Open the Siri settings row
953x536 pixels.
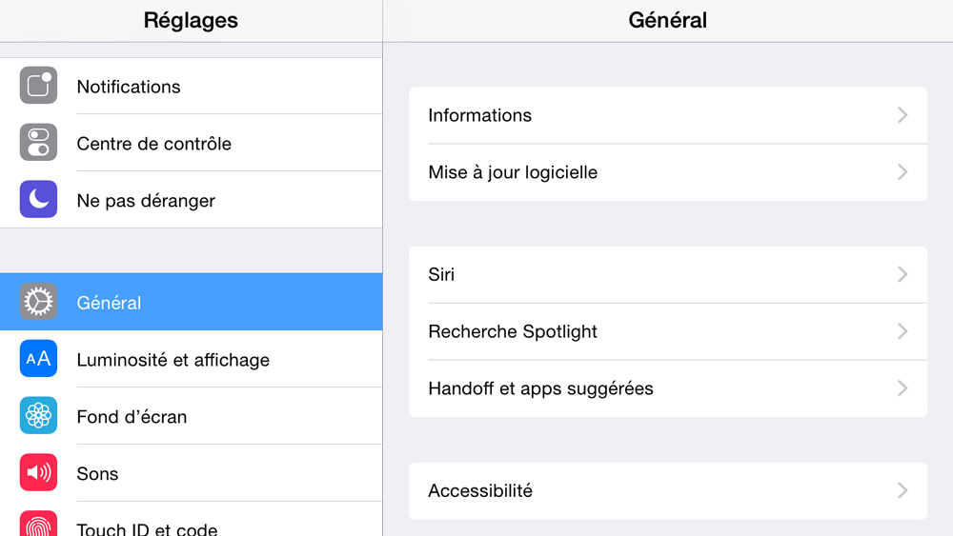pos(441,274)
